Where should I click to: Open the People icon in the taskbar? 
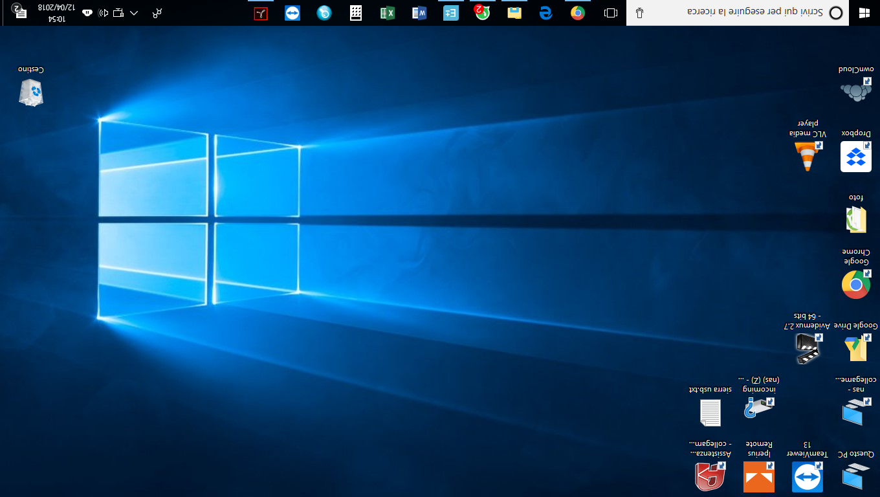pyautogui.click(x=157, y=13)
